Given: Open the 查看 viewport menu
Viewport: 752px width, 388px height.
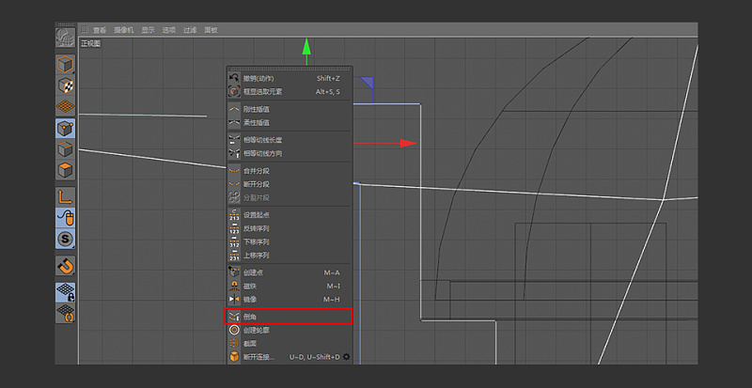Looking at the screenshot, I should pos(100,30).
